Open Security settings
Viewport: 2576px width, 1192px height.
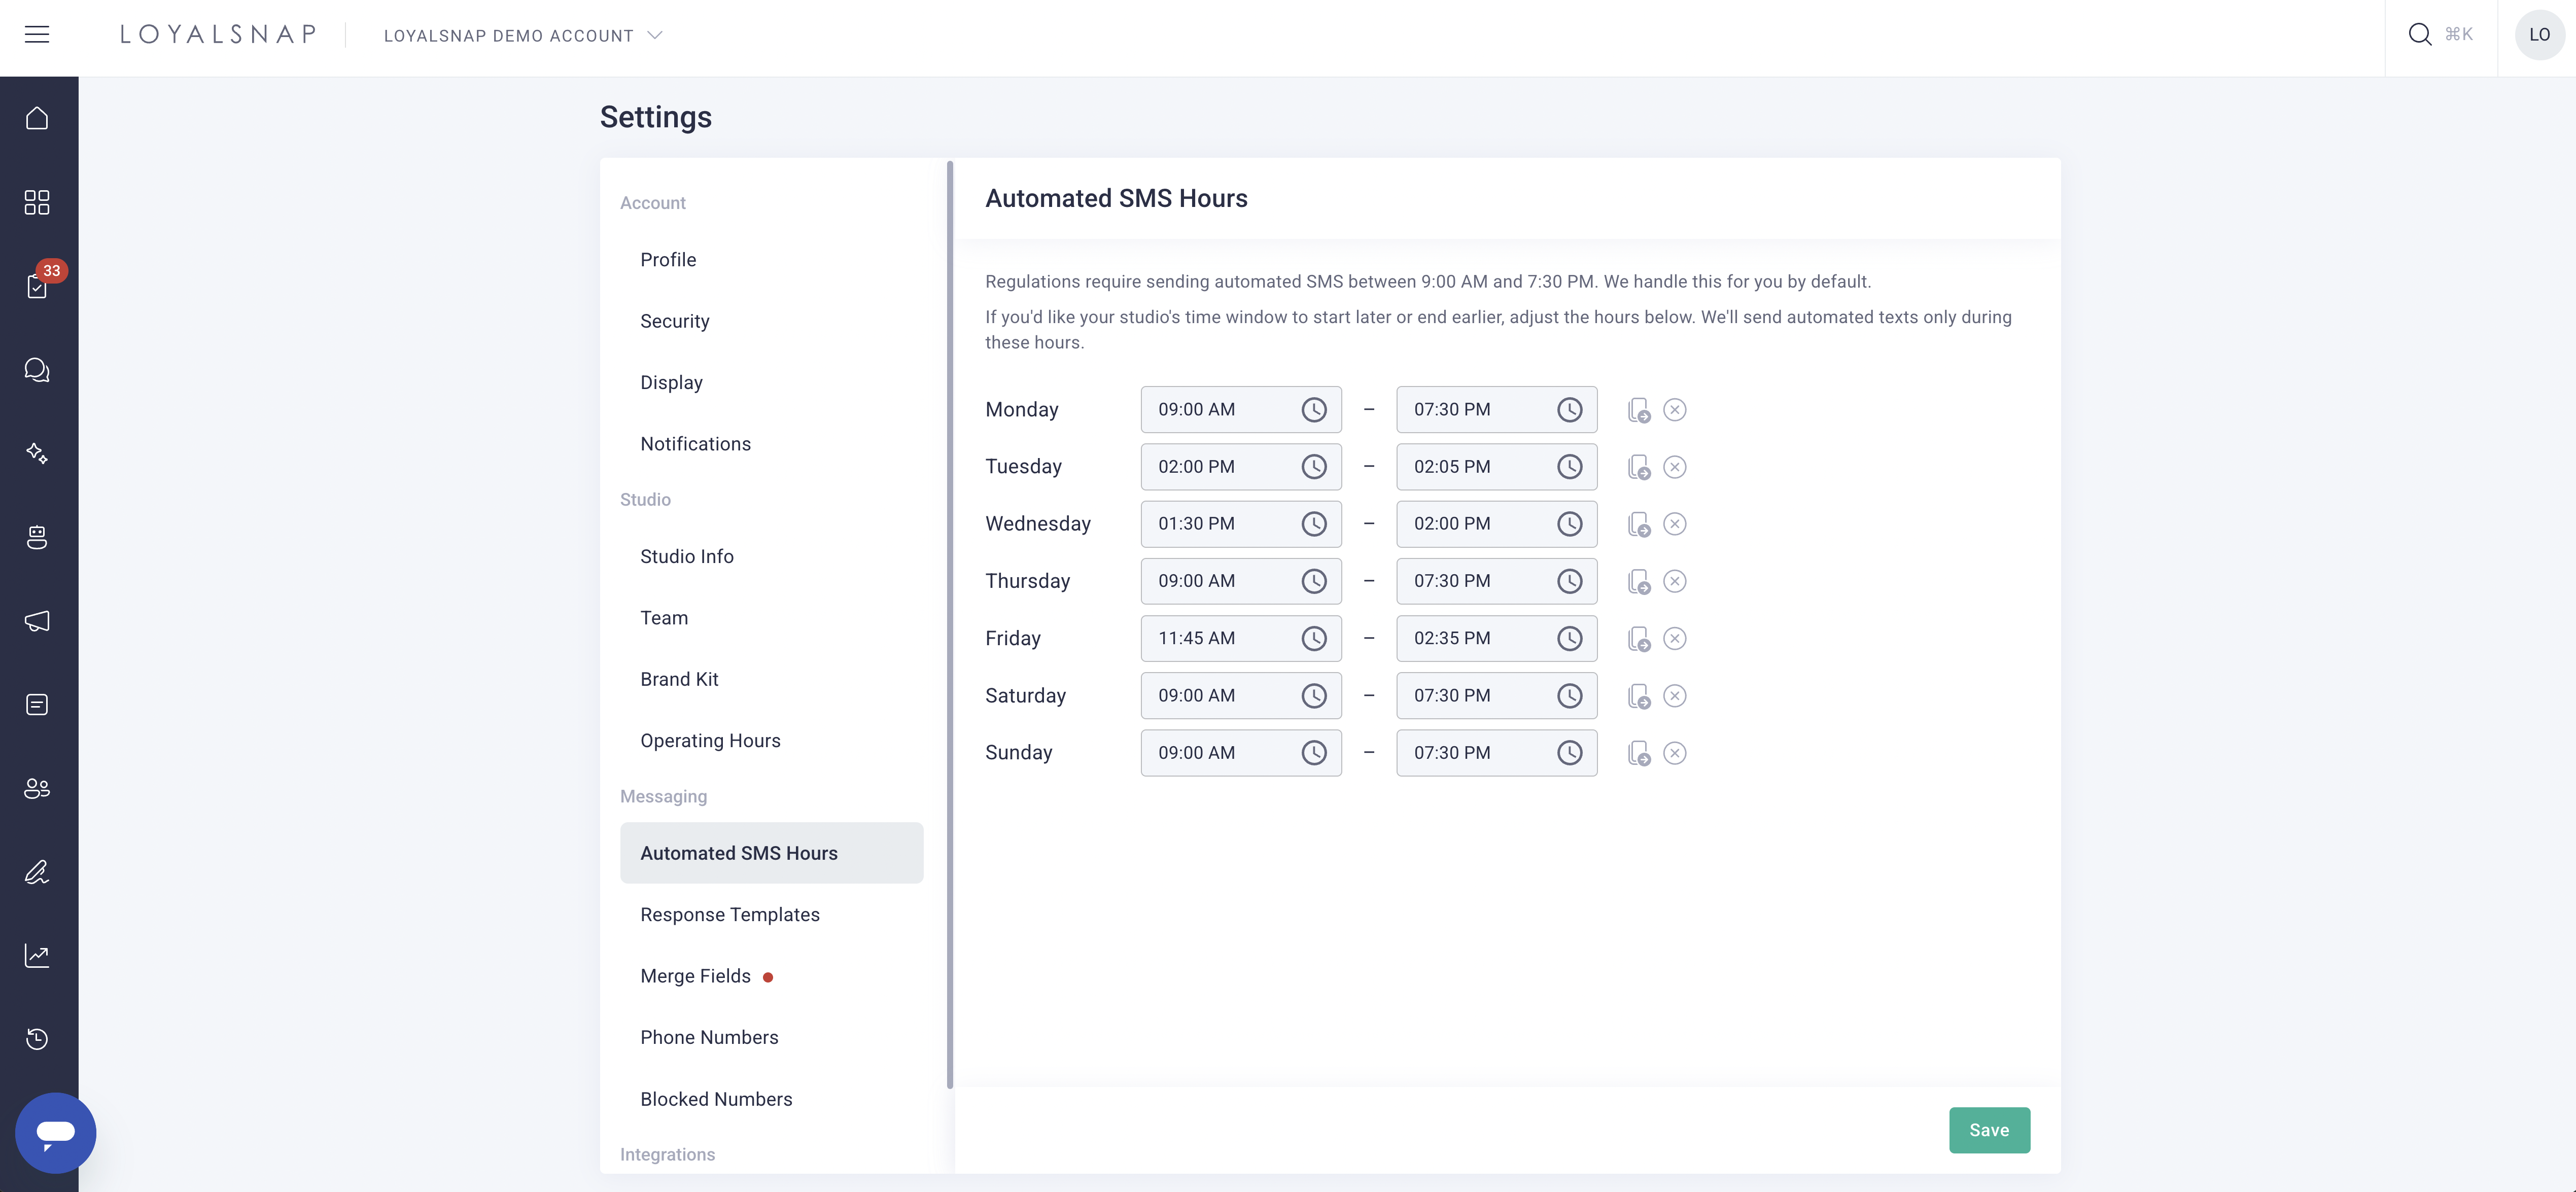771,321
